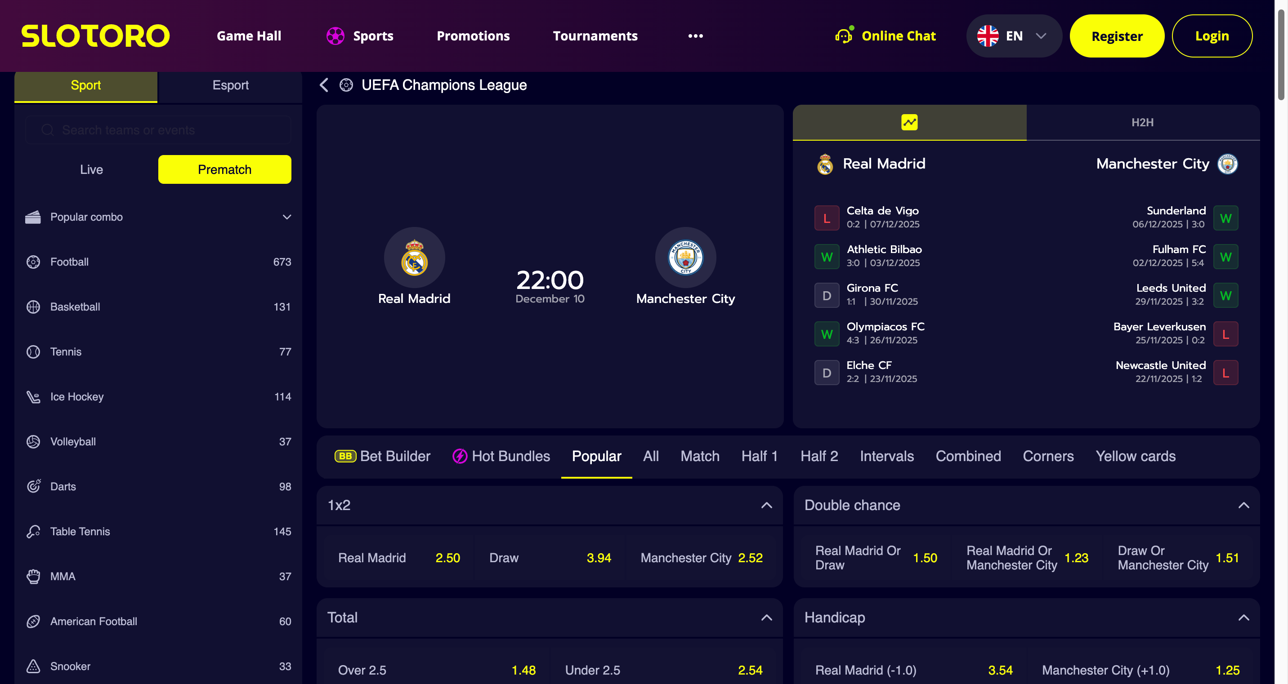The height and width of the screenshot is (684, 1288).
Task: Switch to Prematch events
Action: (x=224, y=169)
